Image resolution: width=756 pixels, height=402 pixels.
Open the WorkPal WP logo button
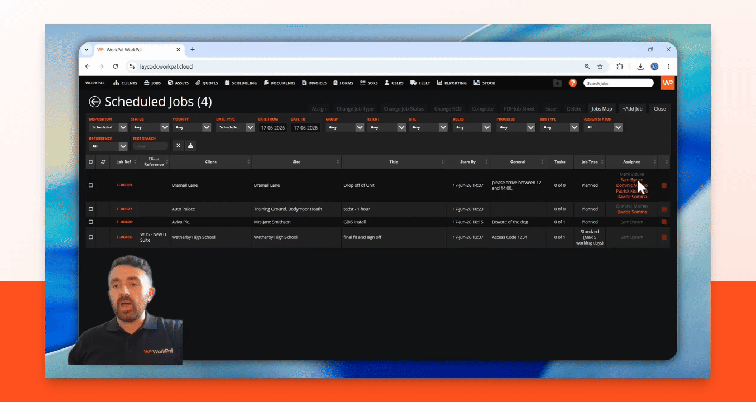[667, 83]
